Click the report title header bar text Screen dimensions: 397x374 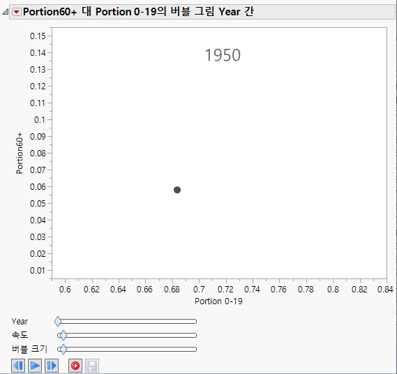(138, 12)
